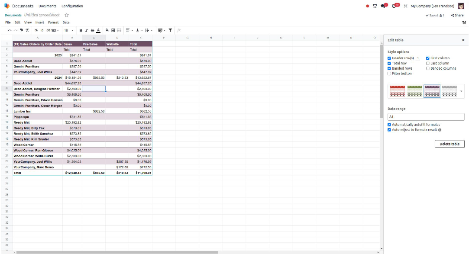This screenshot has height=254, width=469.
Task: Close the Edit table panel
Action: coord(463,40)
